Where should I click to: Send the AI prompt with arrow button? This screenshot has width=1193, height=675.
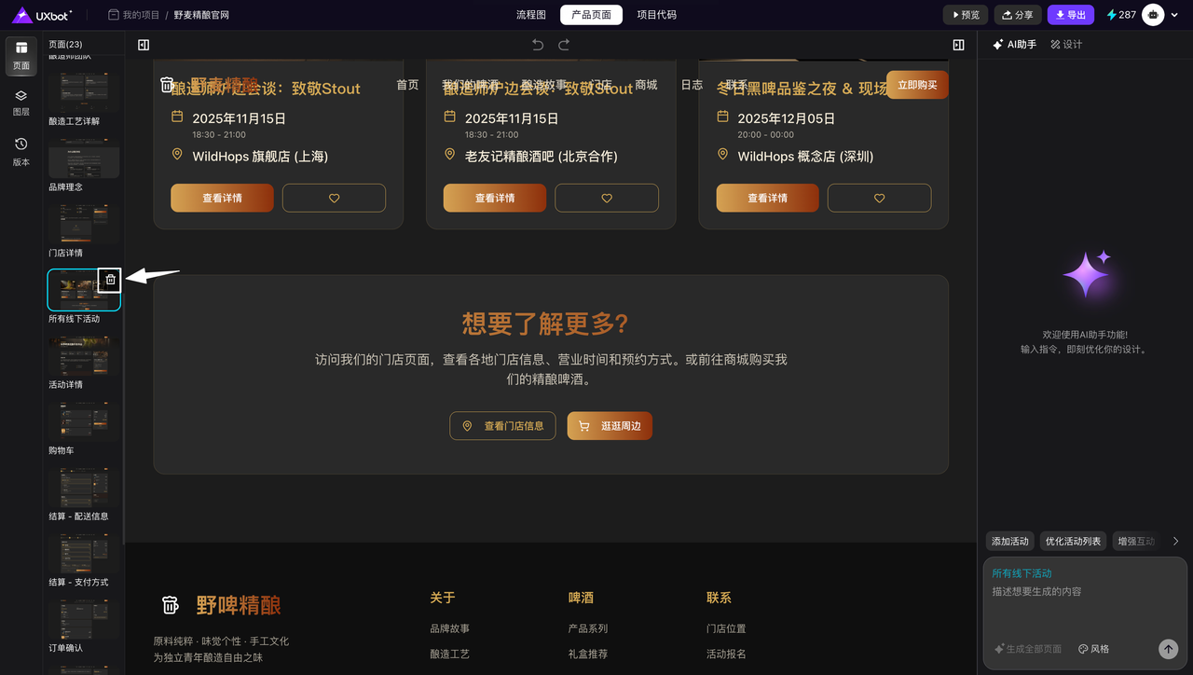click(1168, 649)
